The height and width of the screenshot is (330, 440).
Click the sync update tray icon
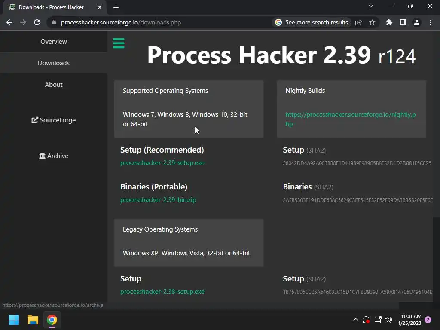366,320
